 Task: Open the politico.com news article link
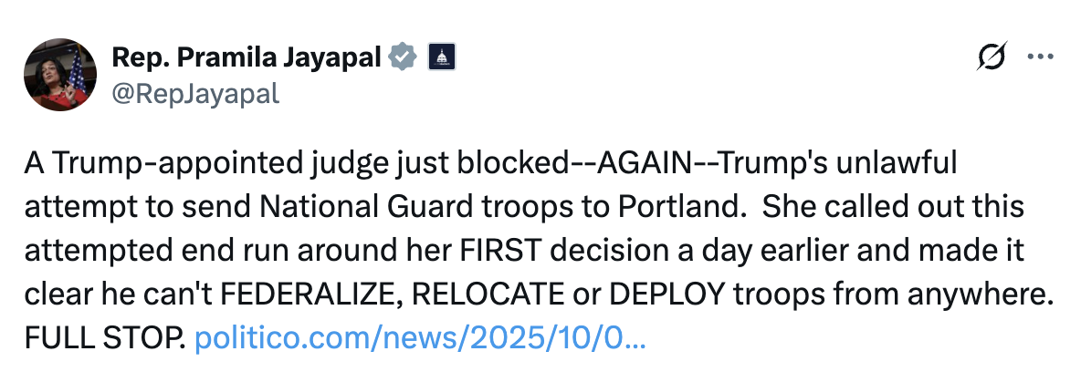pyautogui.click(x=421, y=341)
